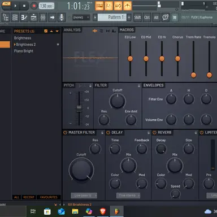The image size is (217, 217).
Task: Click the Ctrl key button
Action: click(x=147, y=18)
